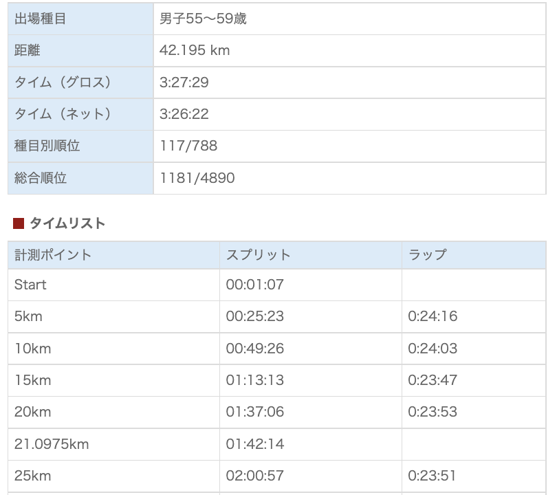The image size is (557, 495).
Task: Click the net time 3:26:22
Action: [184, 114]
